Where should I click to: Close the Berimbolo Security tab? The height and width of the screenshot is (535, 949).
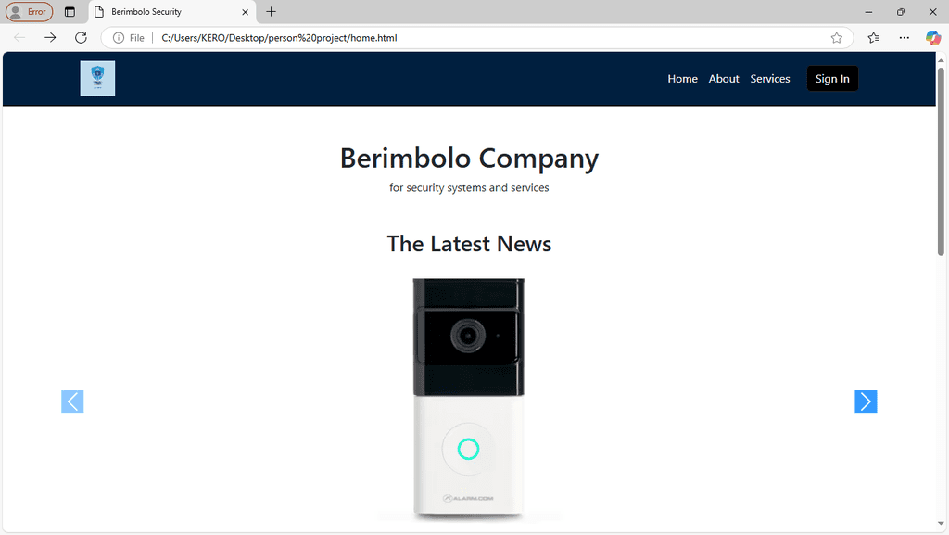click(x=245, y=11)
